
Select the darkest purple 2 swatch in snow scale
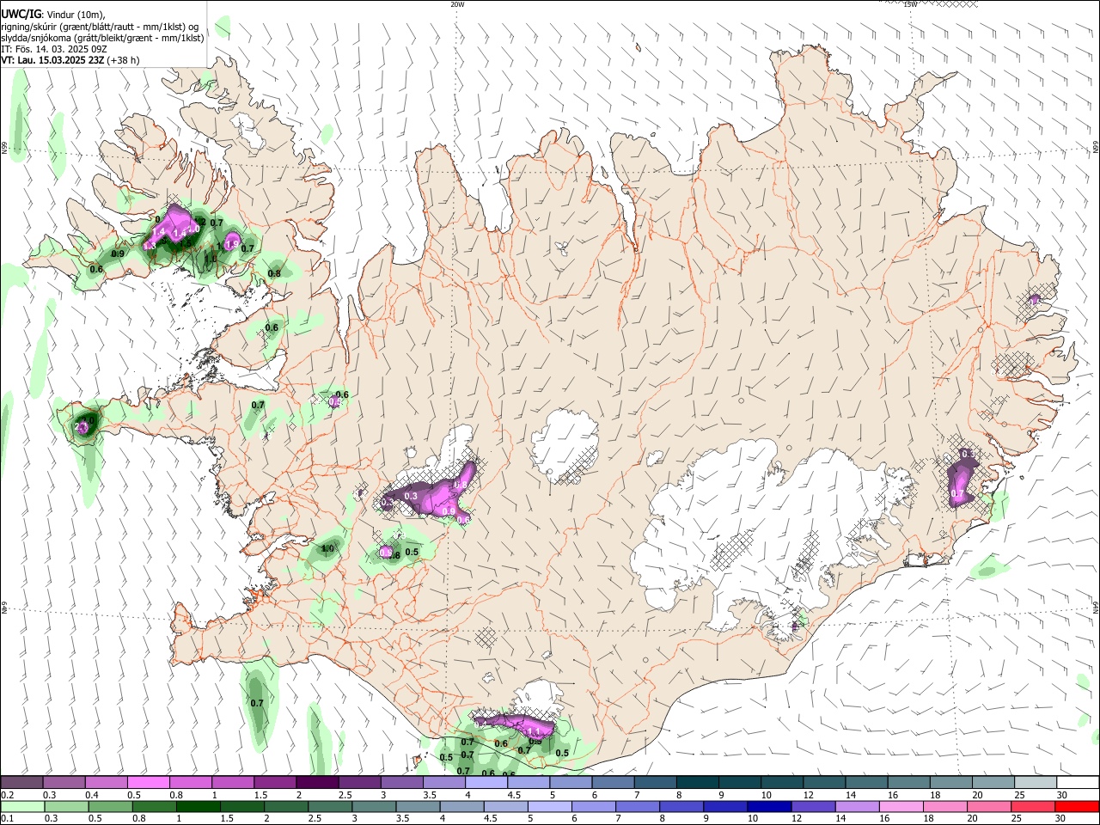click(x=317, y=783)
